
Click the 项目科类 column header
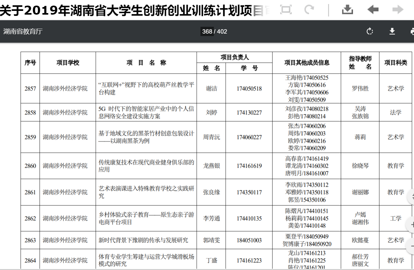pos(396,63)
